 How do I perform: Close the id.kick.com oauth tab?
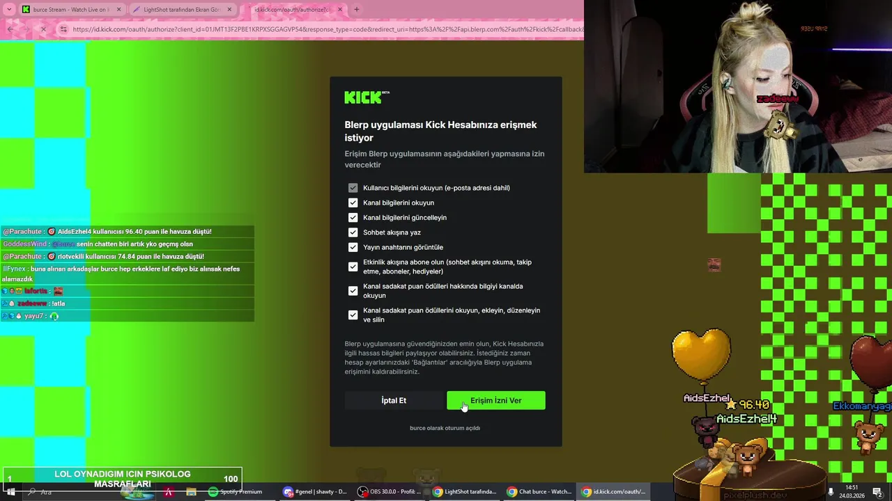point(339,10)
